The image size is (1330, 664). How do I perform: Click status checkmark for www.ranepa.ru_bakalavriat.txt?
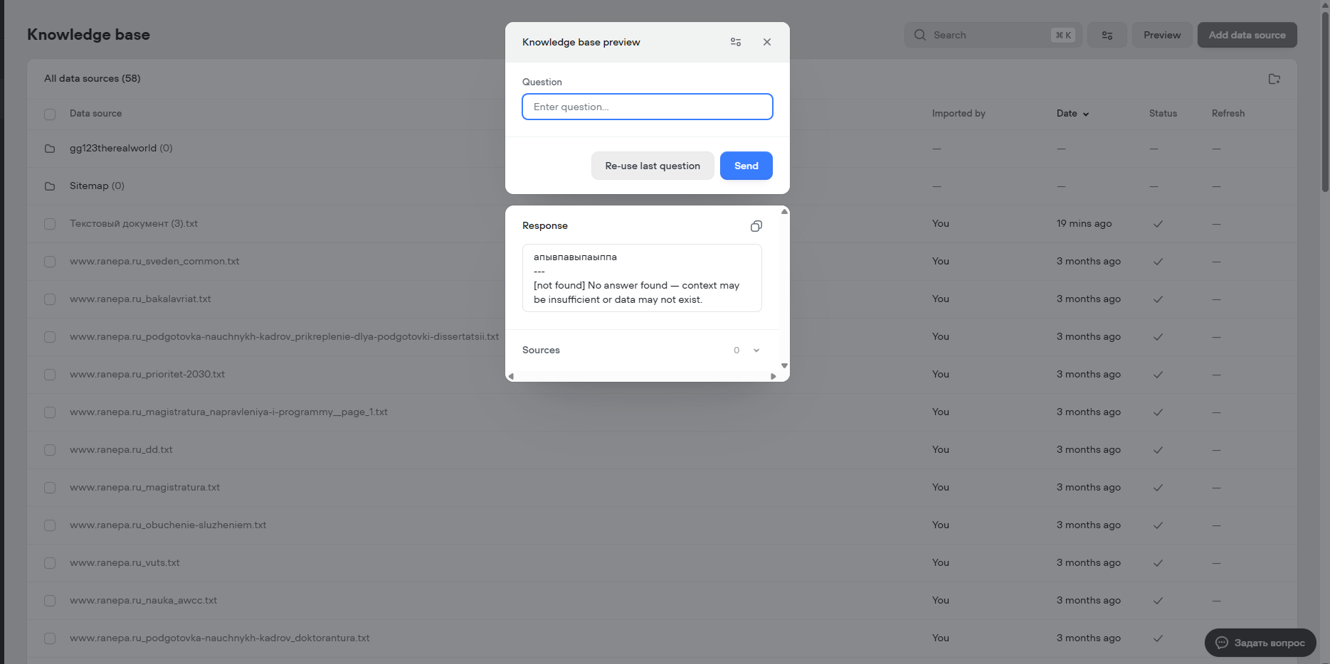pos(1158,299)
